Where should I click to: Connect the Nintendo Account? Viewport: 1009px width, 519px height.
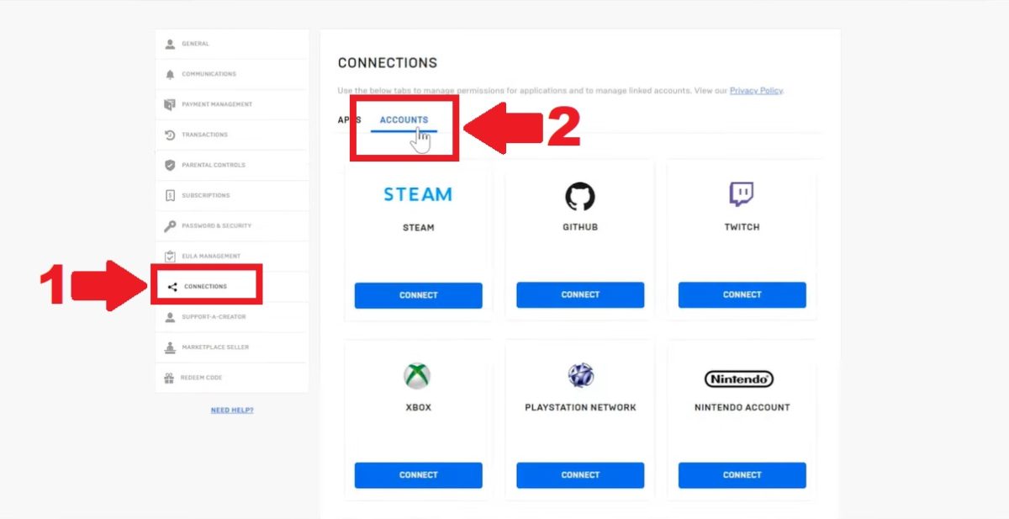[742, 475]
